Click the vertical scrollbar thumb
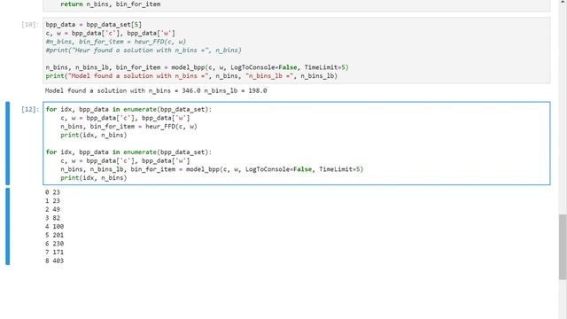567x319 pixels. (563, 246)
